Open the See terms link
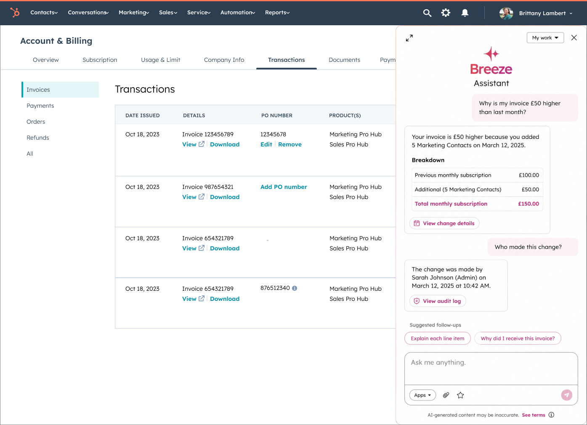 pyautogui.click(x=534, y=415)
